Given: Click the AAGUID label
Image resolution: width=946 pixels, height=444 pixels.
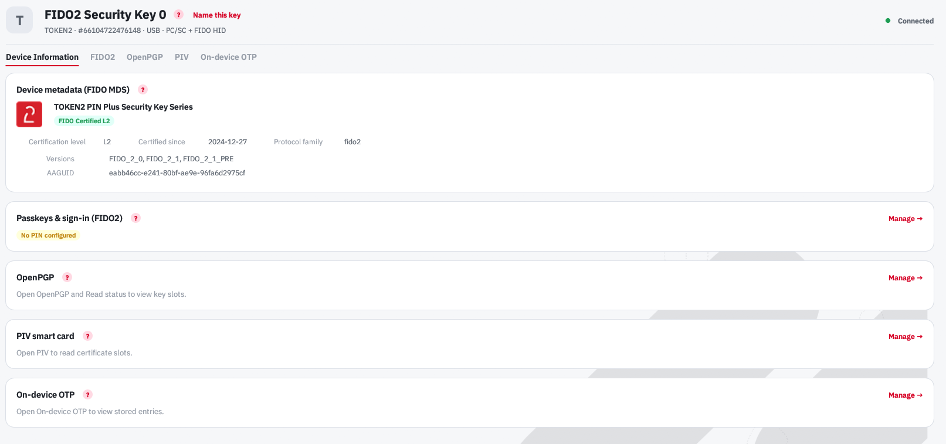Looking at the screenshot, I should [60, 173].
